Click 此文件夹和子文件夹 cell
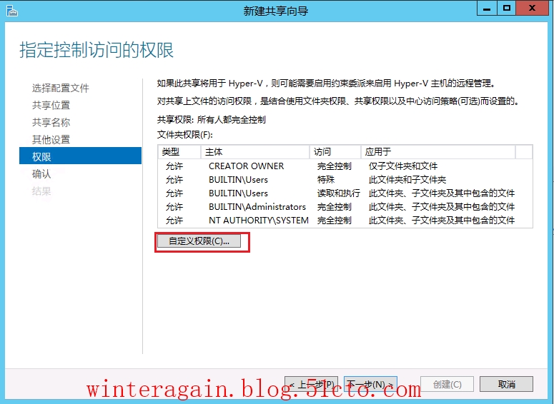 pyautogui.click(x=407, y=180)
